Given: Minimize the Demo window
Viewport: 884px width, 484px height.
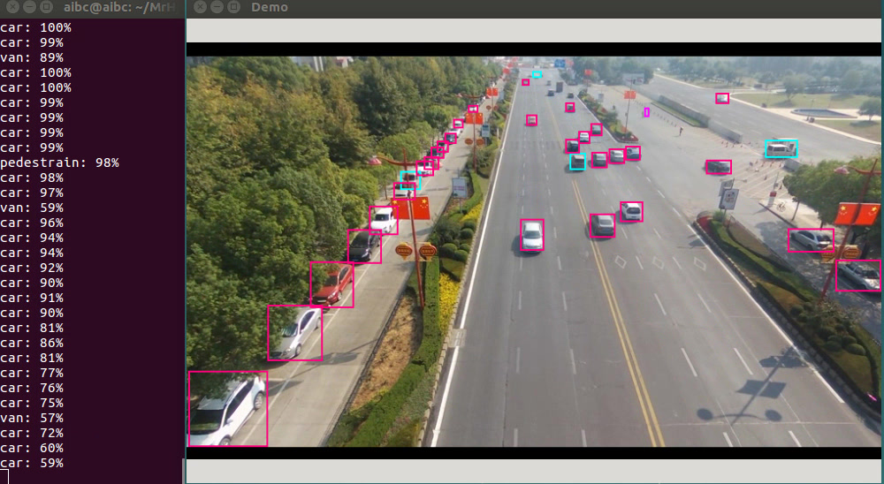Looking at the screenshot, I should pyautogui.click(x=217, y=7).
